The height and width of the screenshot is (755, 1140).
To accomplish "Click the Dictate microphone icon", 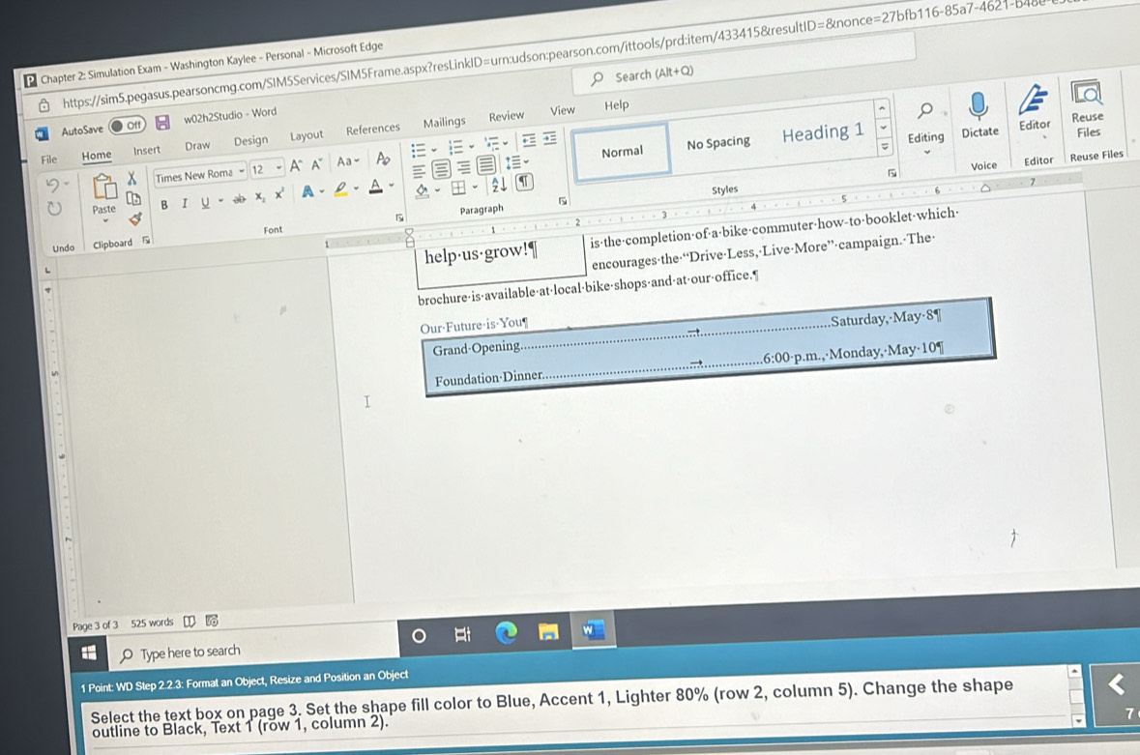I will pos(978,104).
